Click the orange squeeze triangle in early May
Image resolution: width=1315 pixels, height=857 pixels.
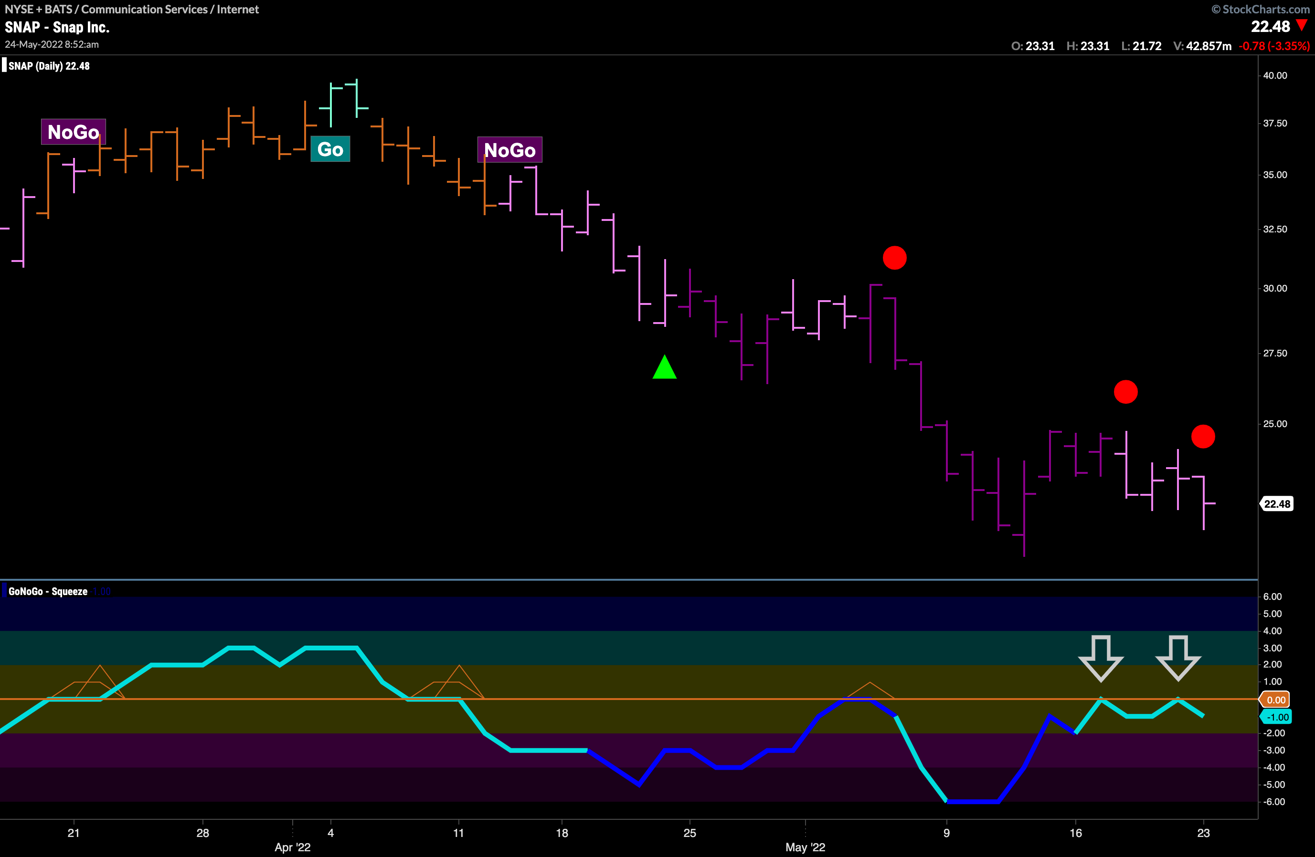pos(870,691)
